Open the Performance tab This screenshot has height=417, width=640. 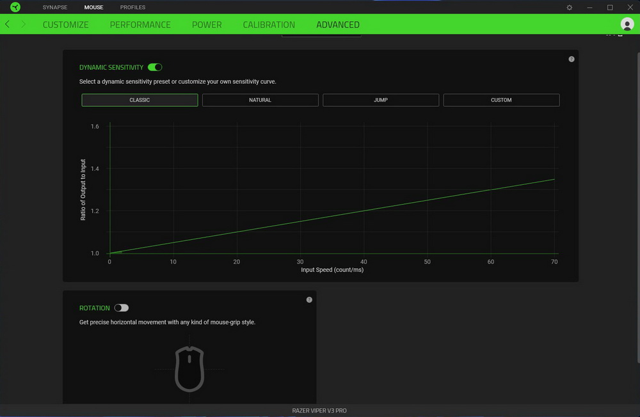140,24
